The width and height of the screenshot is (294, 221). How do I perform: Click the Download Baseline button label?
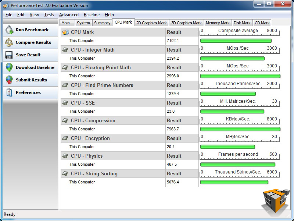click(35, 67)
